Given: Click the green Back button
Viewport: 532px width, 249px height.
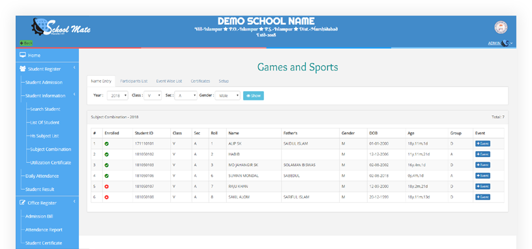Looking at the screenshot, I should [x=26, y=43].
